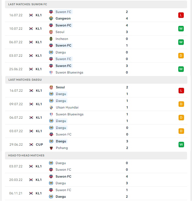Click the CUP competition label on the 29.06.22 match
The width and height of the screenshot is (192, 201).
click(x=39, y=145)
